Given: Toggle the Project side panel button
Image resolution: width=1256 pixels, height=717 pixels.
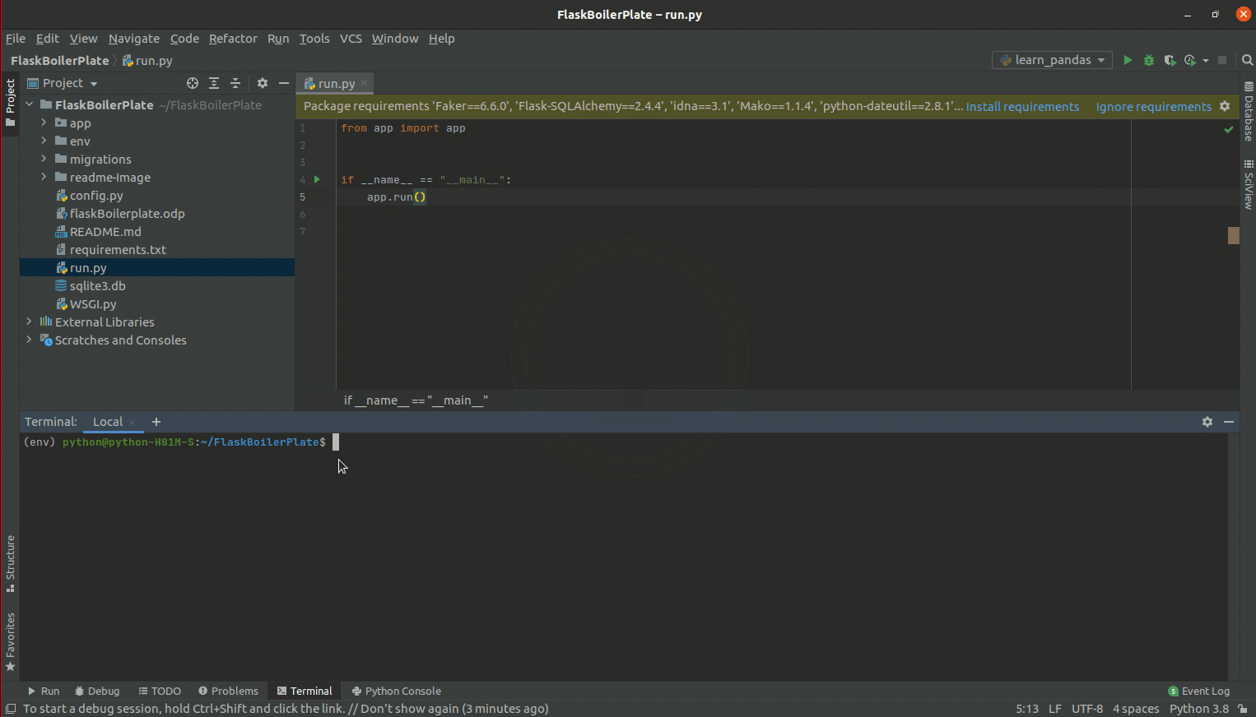Looking at the screenshot, I should point(11,103).
